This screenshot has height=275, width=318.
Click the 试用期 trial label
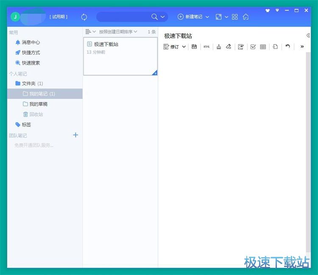pyautogui.click(x=59, y=17)
